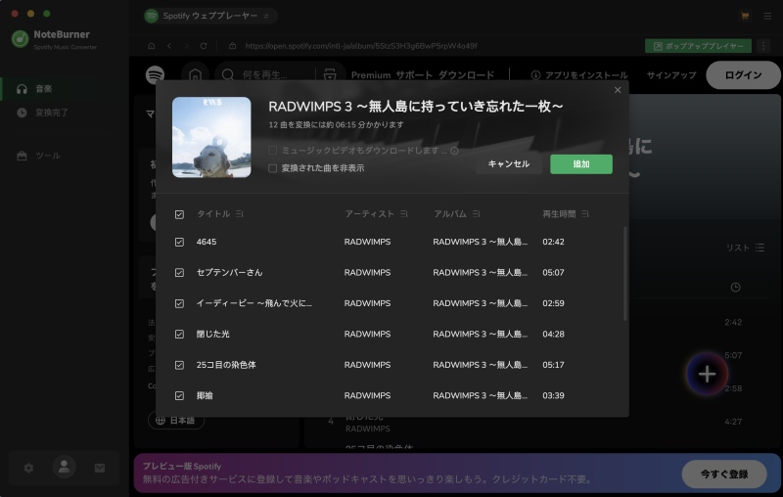Screen dimensions: 783x497
Task: Click the info icon beside music video option
Action: coord(454,151)
